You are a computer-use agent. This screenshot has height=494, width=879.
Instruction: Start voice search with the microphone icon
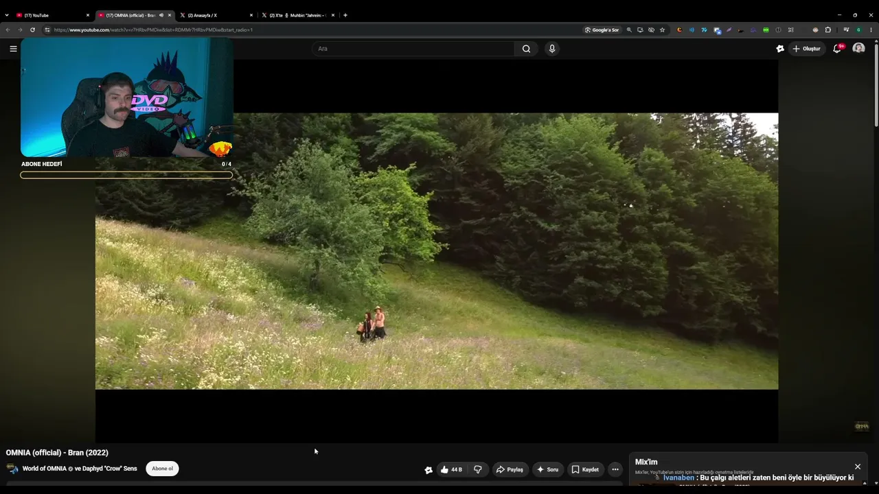[551, 49]
